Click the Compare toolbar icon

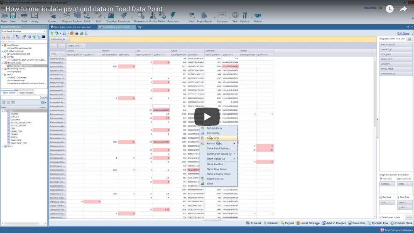click(222, 17)
